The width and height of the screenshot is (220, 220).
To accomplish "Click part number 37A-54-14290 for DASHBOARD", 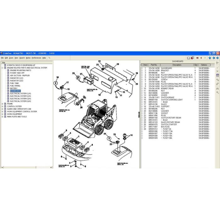I will [x=154, y=68].
